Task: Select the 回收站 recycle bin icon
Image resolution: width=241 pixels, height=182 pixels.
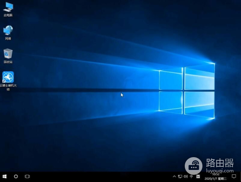Action: [8, 56]
